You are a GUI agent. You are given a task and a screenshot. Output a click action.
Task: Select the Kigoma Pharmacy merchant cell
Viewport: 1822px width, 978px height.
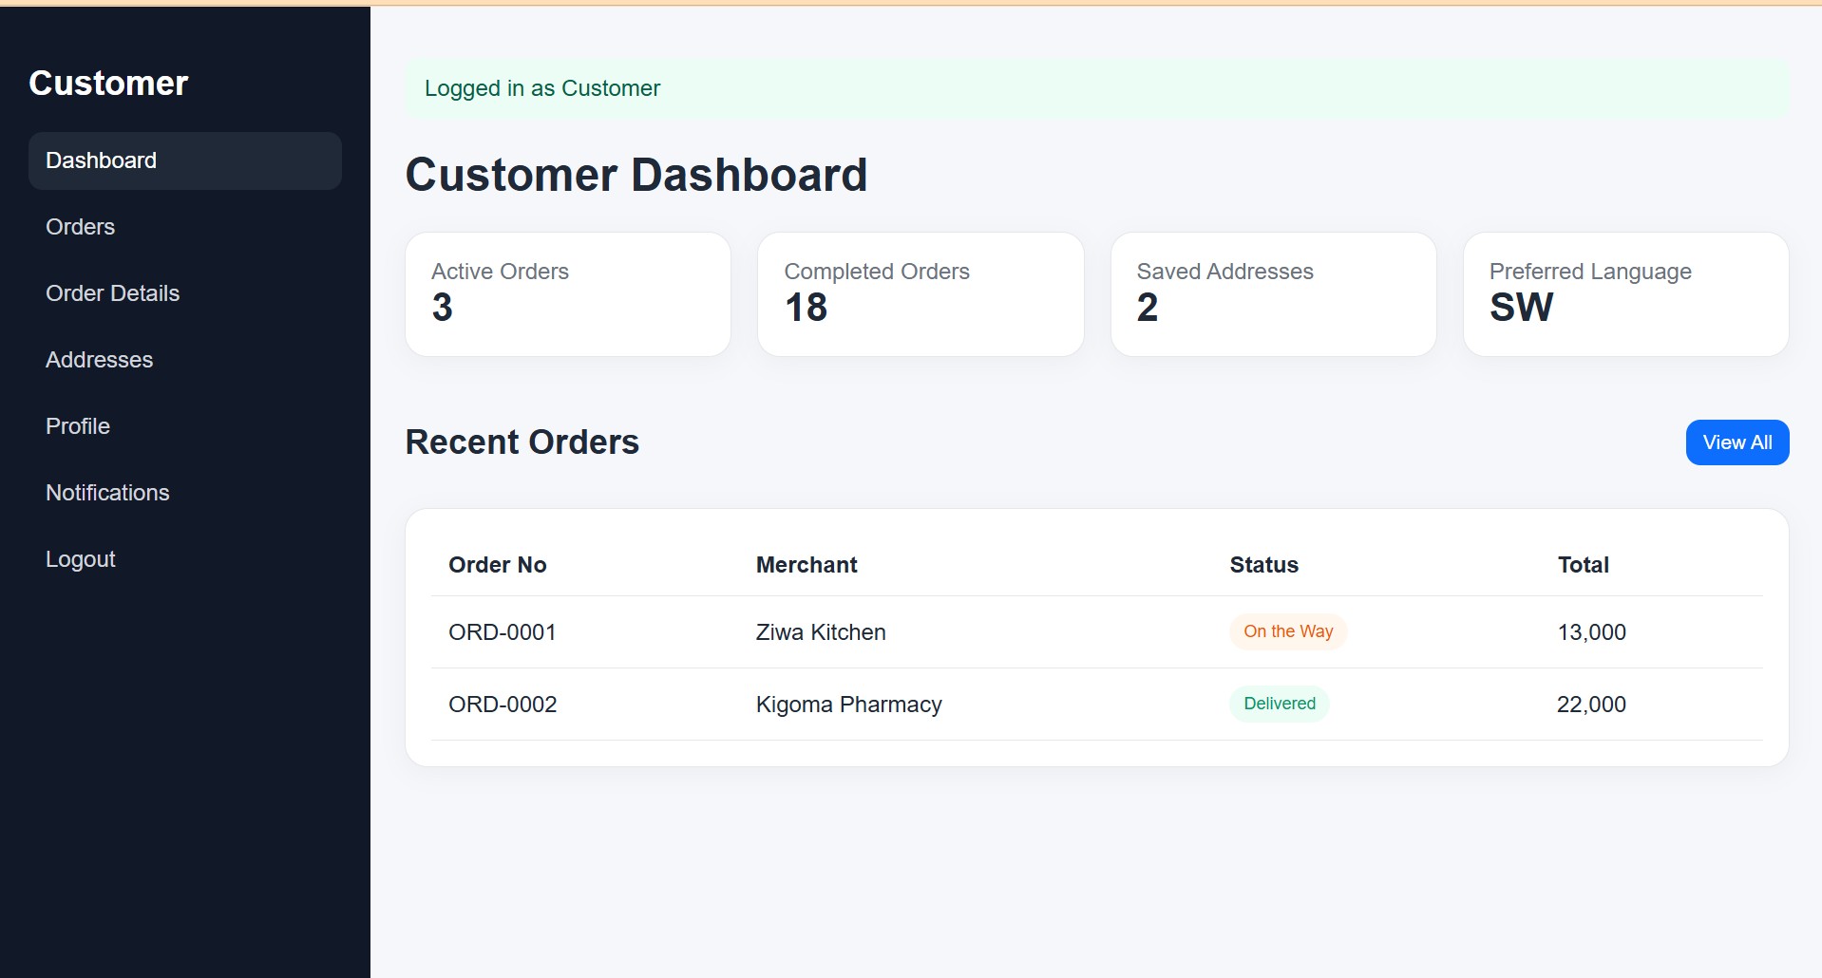point(848,705)
